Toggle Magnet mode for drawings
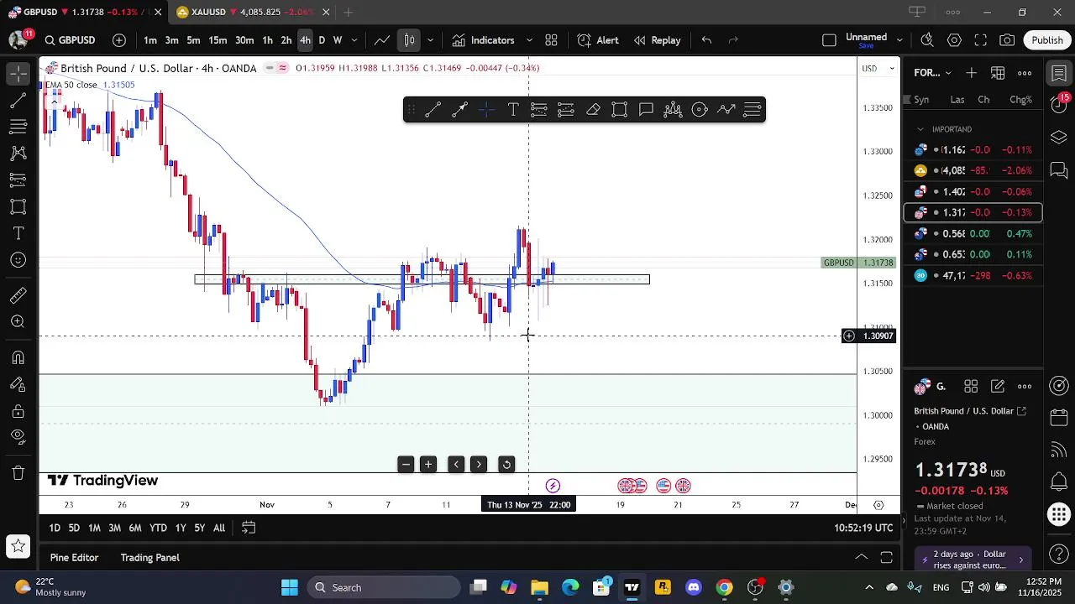Viewport: 1075px width, 604px height. (x=18, y=357)
